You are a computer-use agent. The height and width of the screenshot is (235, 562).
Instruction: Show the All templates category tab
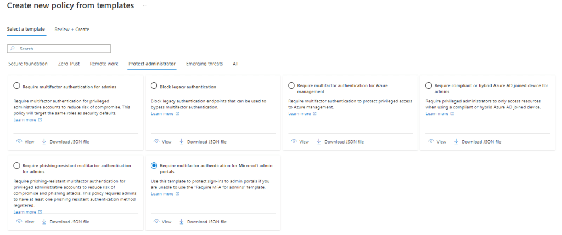[235, 64]
